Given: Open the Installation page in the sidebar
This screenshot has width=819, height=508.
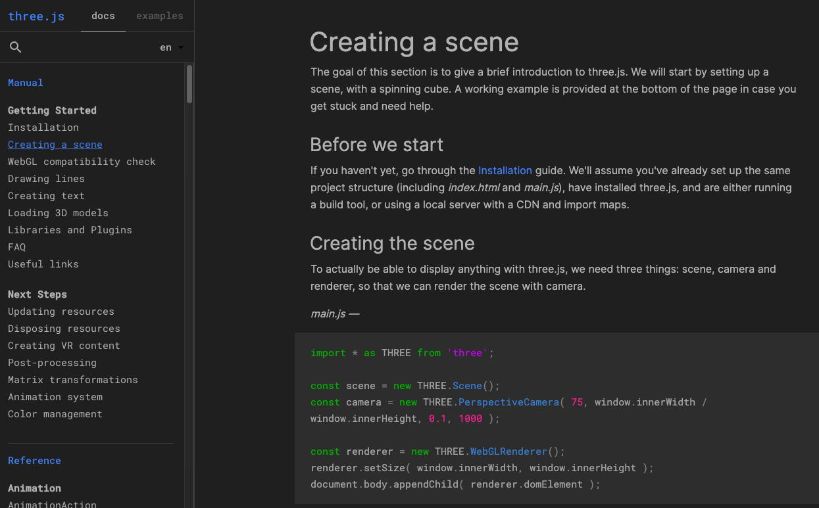Looking at the screenshot, I should pyautogui.click(x=43, y=127).
